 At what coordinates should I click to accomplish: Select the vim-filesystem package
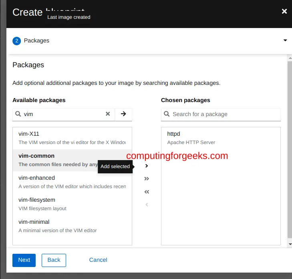tap(72, 204)
